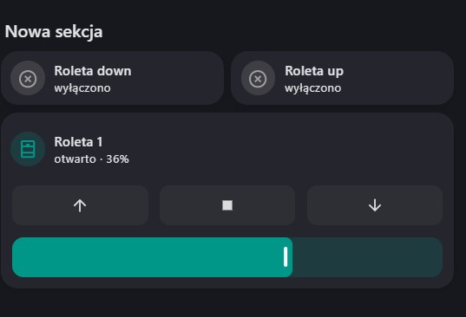This screenshot has width=466, height=317.
Task: Click the "otwarto · 36%" status text
Action: tap(91, 159)
